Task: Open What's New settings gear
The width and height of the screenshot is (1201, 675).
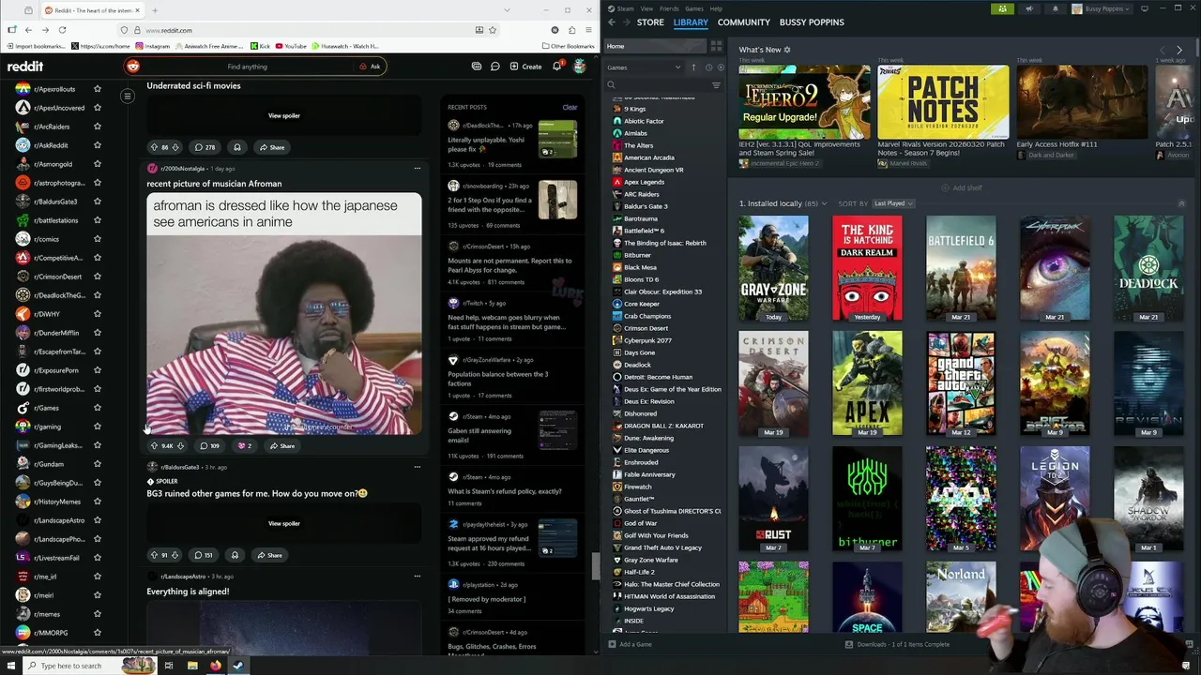Action: coord(787,50)
